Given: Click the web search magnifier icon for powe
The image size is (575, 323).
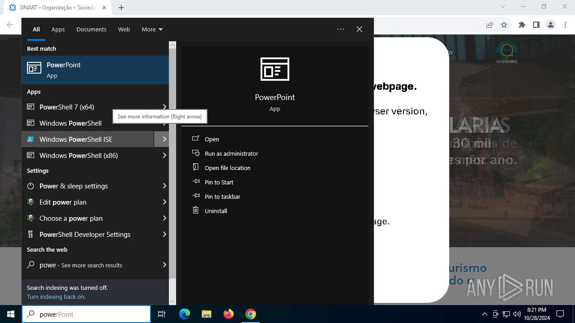Looking at the screenshot, I should click(31, 265).
